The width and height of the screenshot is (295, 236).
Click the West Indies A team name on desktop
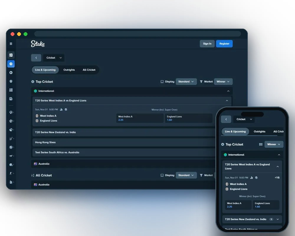[48, 116]
